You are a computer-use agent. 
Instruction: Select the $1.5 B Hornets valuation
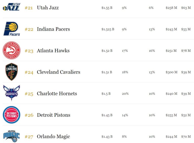tap(106, 94)
